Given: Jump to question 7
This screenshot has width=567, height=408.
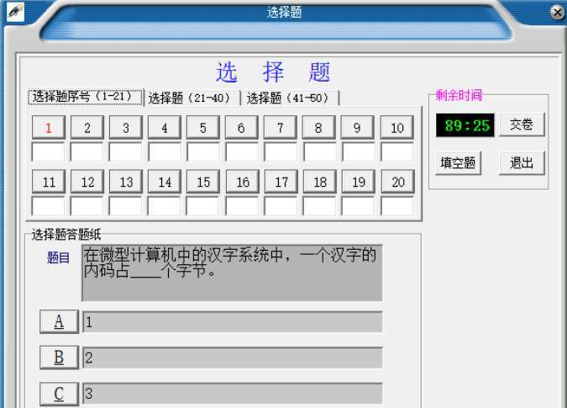Looking at the screenshot, I should [x=281, y=127].
